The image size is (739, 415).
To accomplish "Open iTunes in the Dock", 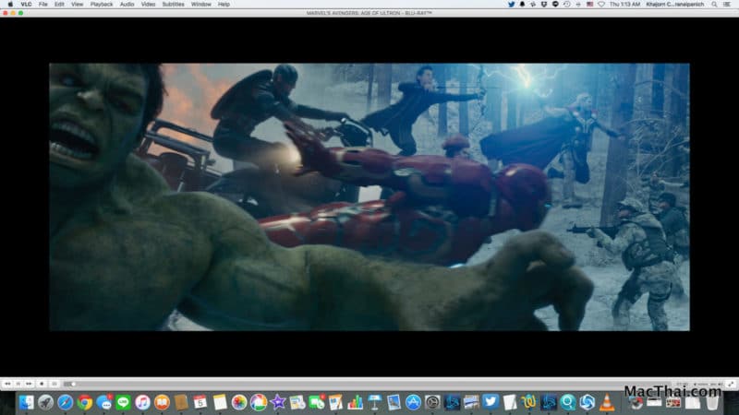I will tap(142, 402).
